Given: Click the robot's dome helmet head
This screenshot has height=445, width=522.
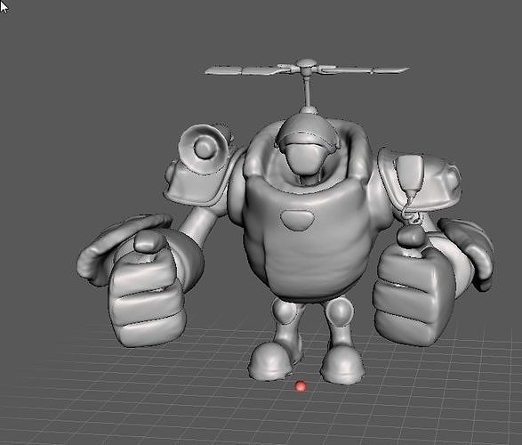Looking at the screenshot, I should tap(307, 145).
